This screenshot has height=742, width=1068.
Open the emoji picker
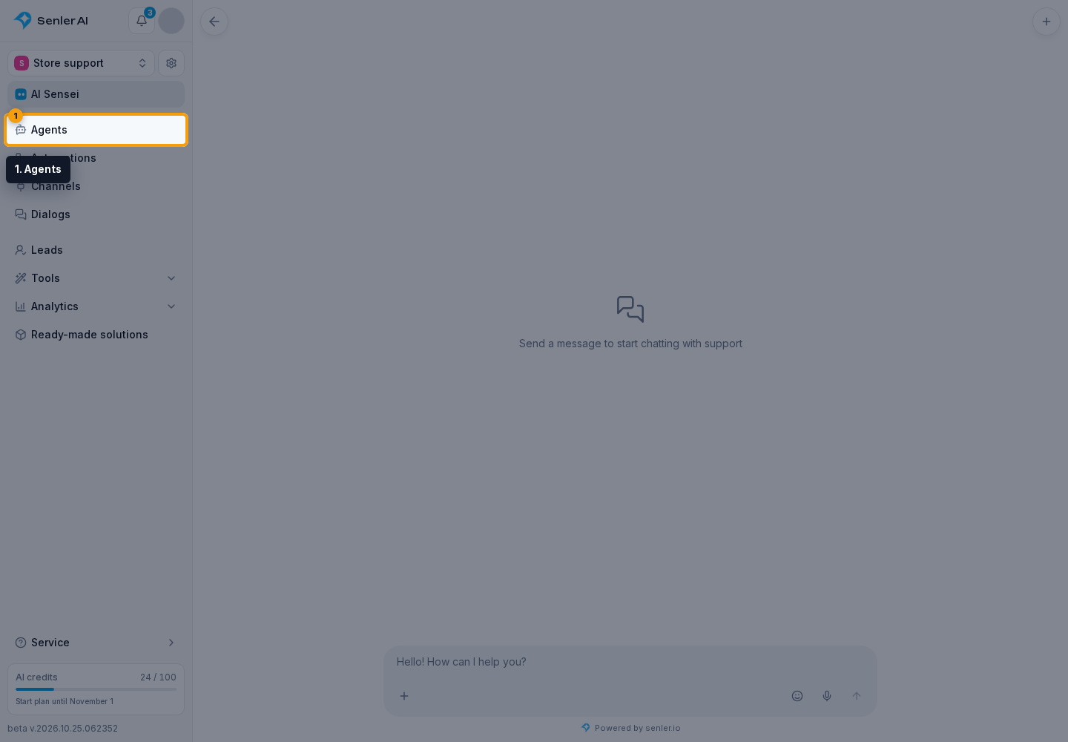pyautogui.click(x=797, y=696)
